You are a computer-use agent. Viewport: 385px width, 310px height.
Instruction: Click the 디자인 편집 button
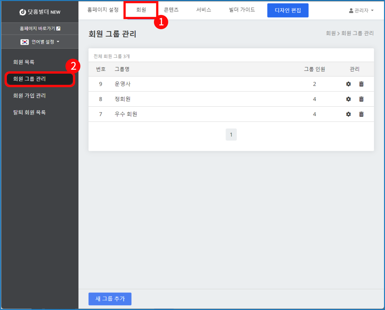[288, 10]
